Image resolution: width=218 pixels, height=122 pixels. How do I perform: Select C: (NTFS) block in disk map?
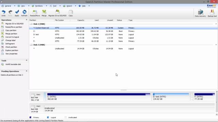click(x=98, y=97)
